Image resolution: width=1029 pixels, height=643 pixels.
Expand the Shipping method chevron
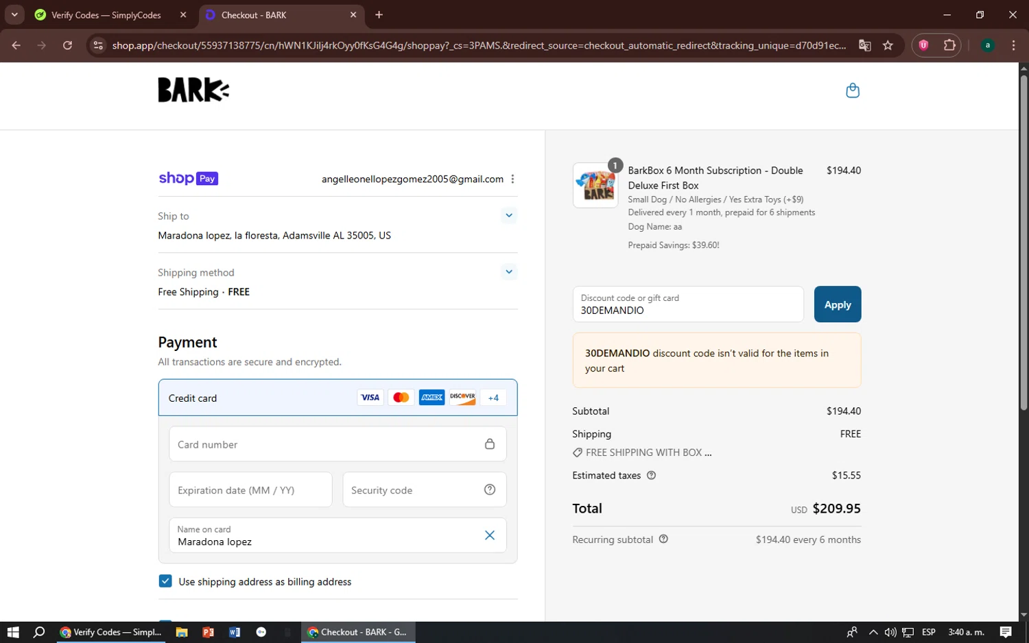tap(509, 271)
